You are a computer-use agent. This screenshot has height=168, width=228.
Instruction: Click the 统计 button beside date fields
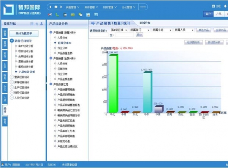pos(139,35)
